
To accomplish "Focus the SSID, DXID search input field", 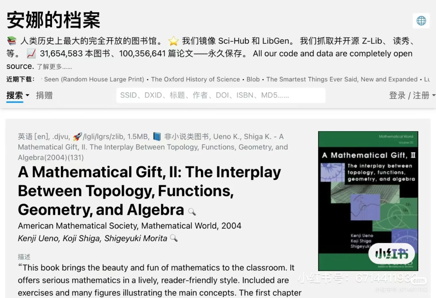I will click(221, 95).
